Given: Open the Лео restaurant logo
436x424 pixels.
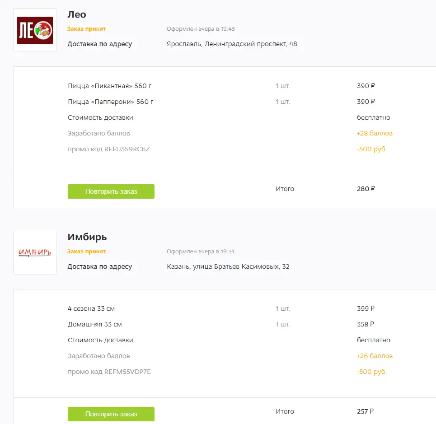Looking at the screenshot, I should tap(35, 30).
